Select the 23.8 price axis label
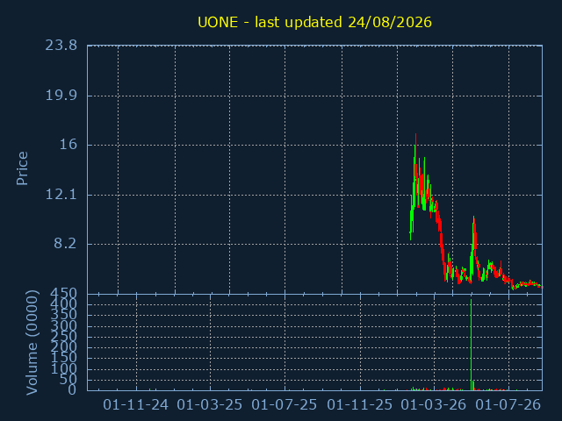Viewport: 562px width, 421px height. tap(61, 46)
